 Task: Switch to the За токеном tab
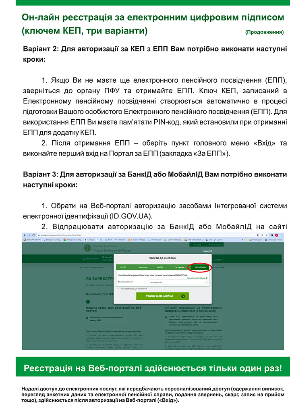(x=180, y=267)
